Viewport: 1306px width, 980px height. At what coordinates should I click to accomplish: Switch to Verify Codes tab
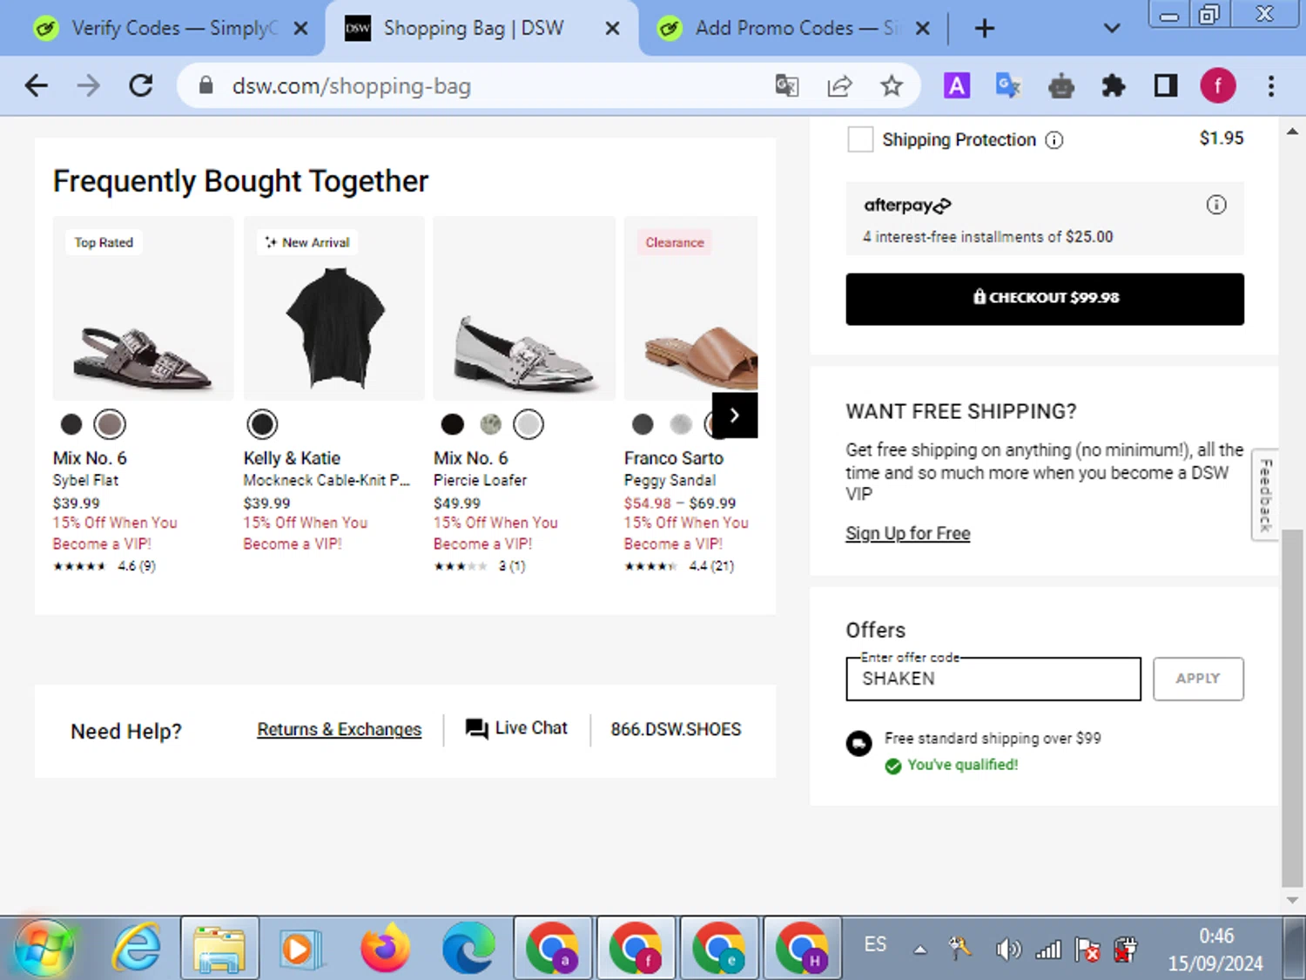pos(165,29)
